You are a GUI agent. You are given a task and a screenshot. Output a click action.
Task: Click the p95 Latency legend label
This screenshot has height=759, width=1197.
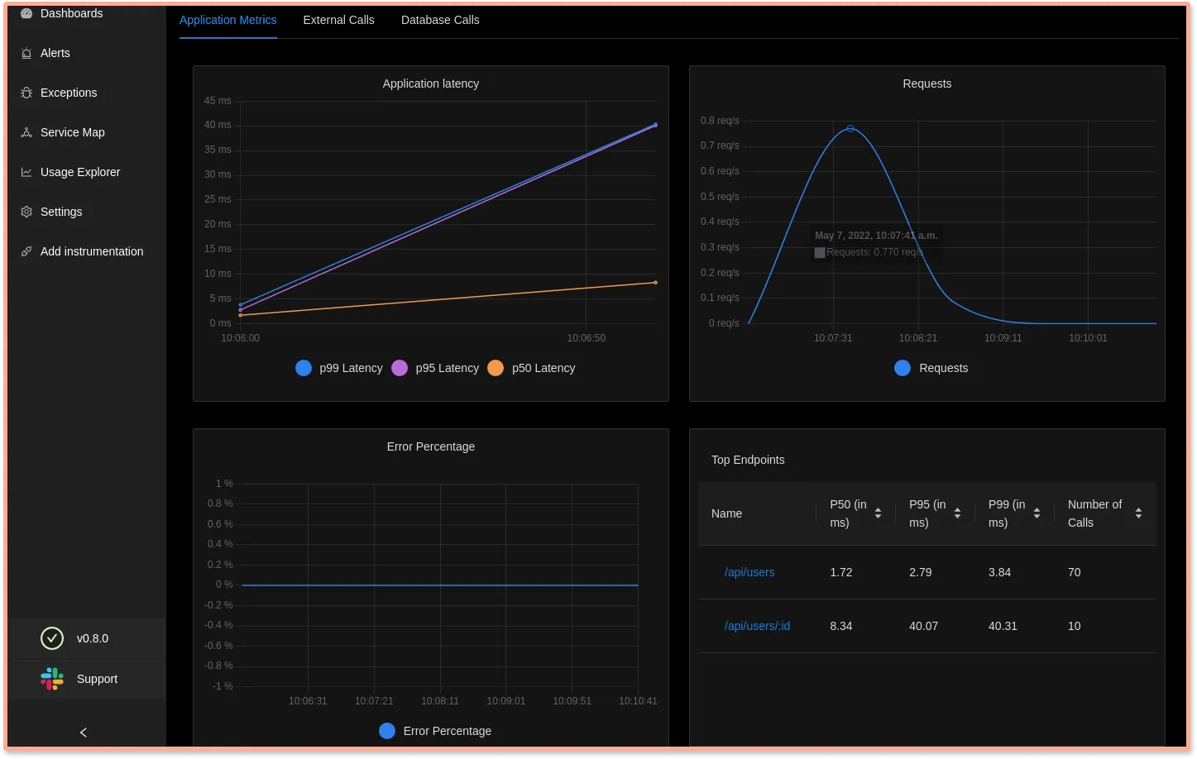(x=448, y=368)
